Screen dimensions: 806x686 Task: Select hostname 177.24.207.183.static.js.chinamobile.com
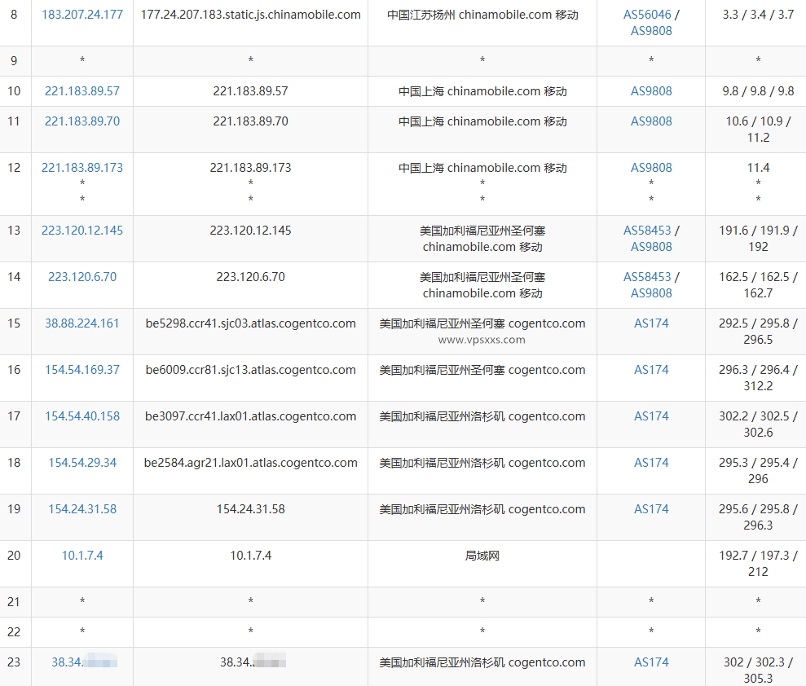point(251,15)
